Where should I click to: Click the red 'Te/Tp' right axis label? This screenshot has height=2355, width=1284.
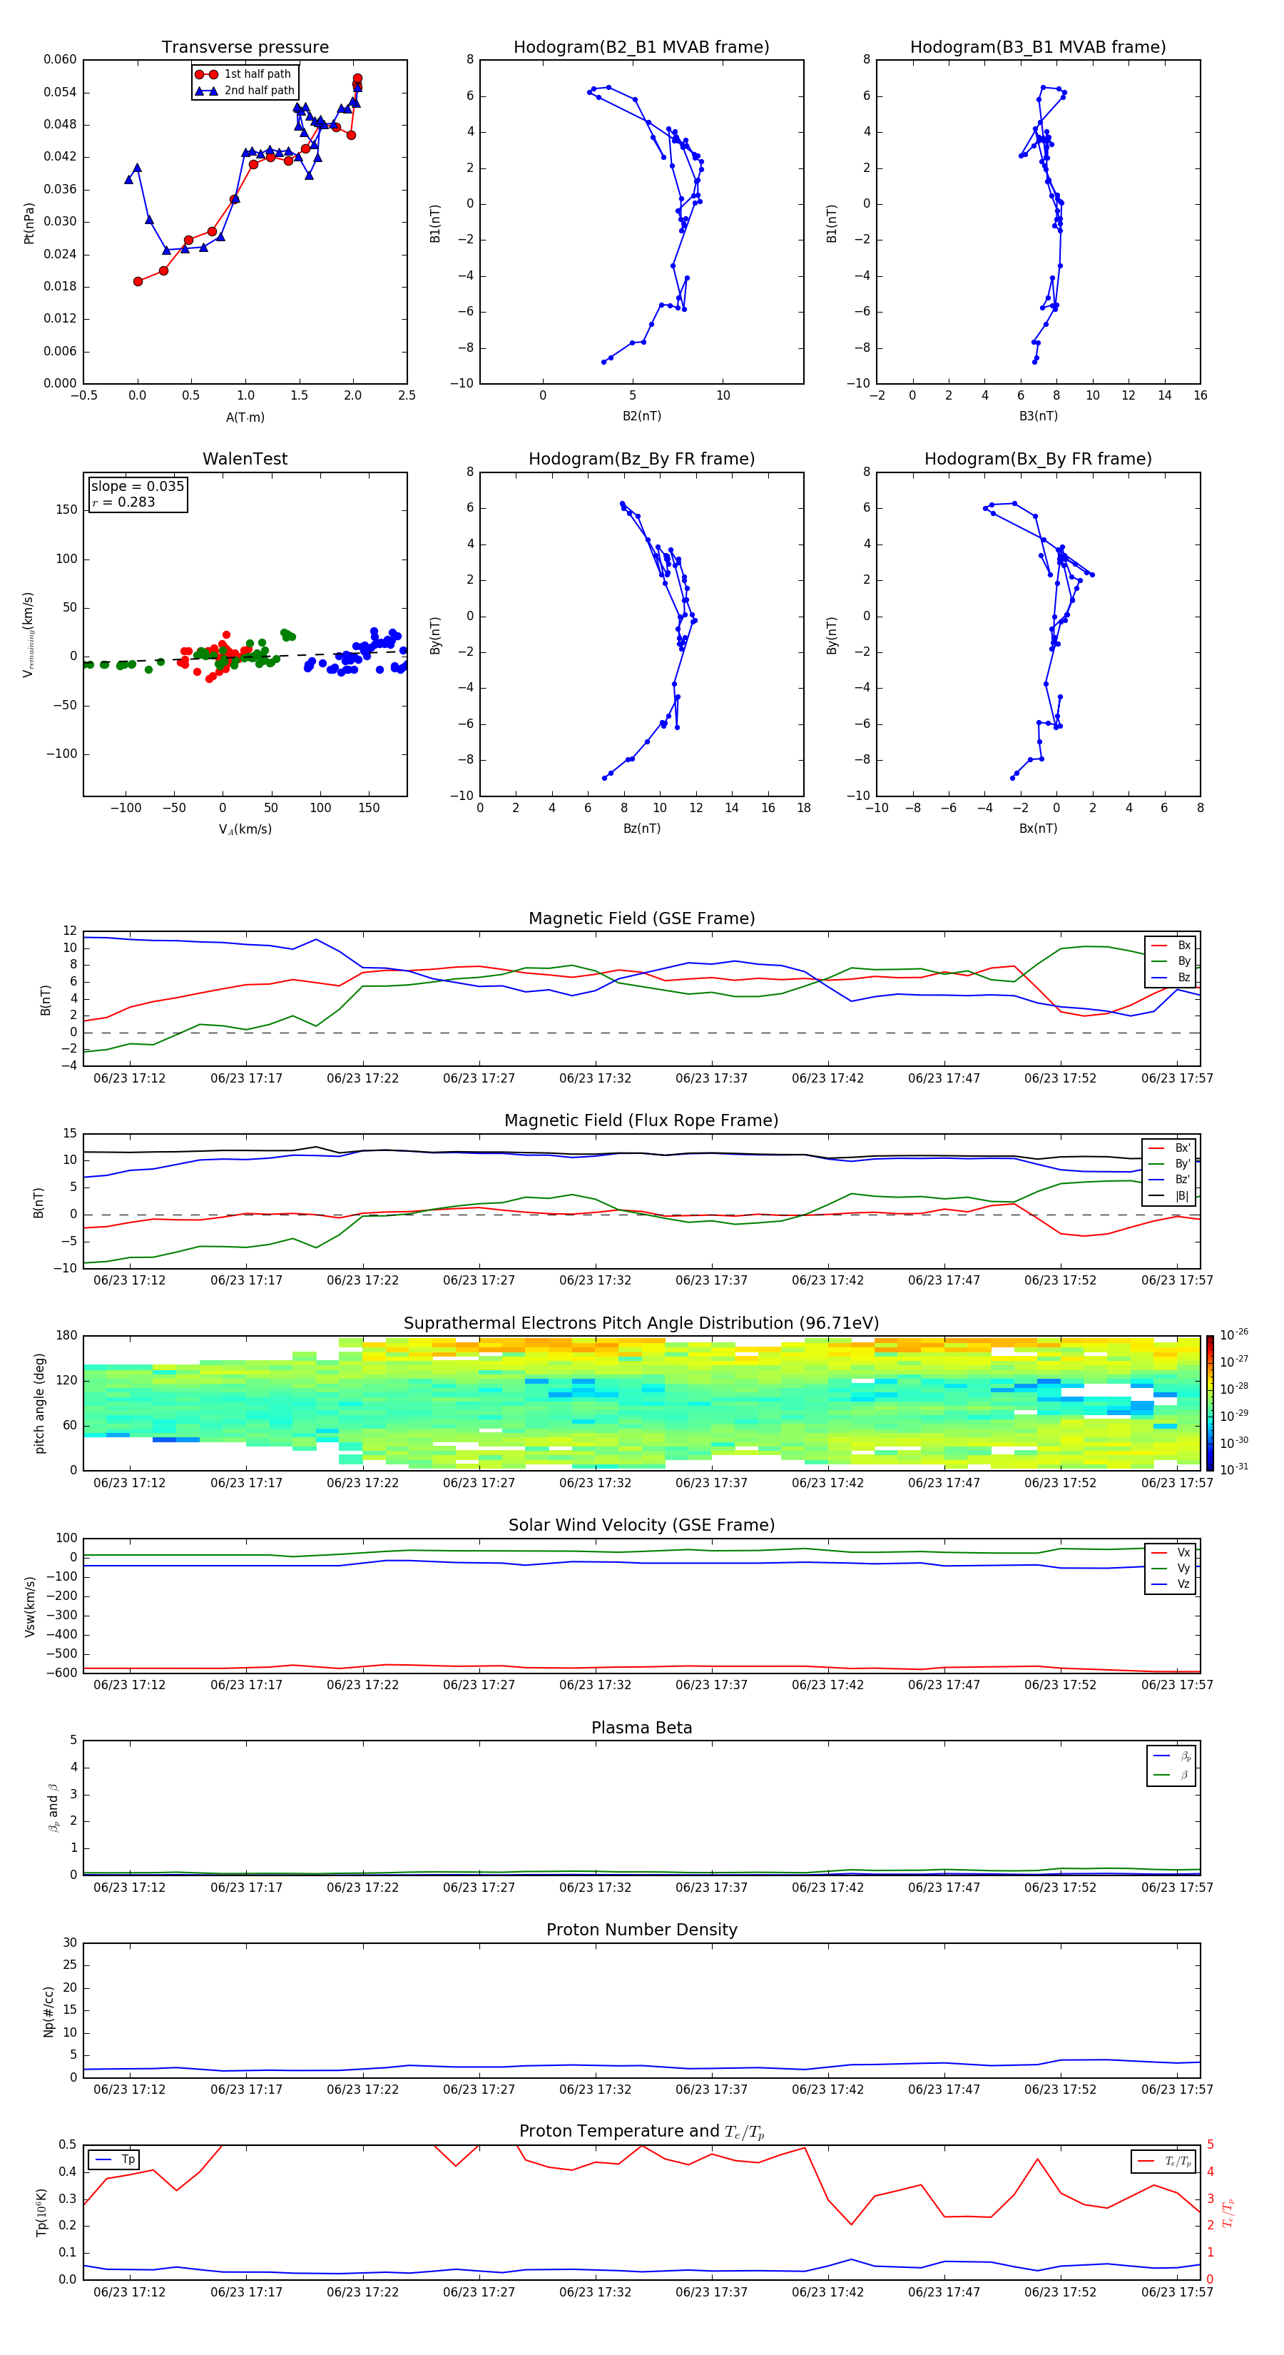click(1228, 2212)
